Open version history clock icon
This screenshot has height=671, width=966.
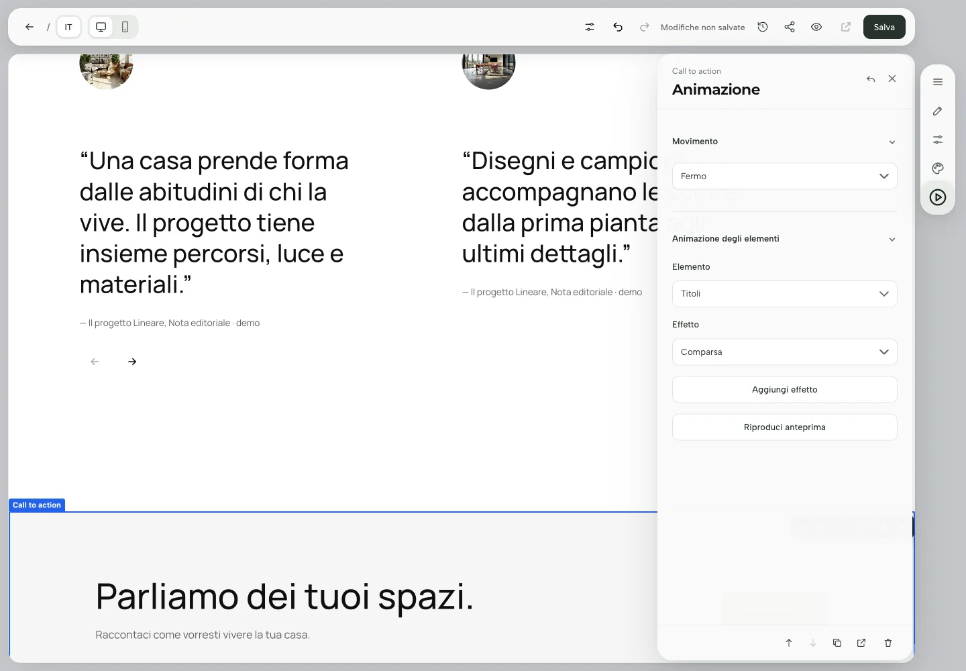tap(763, 27)
